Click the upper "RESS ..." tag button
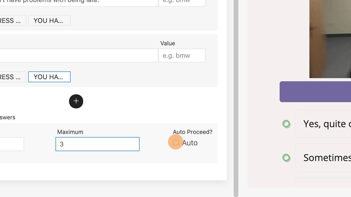This screenshot has height=197, width=351. [x=12, y=21]
